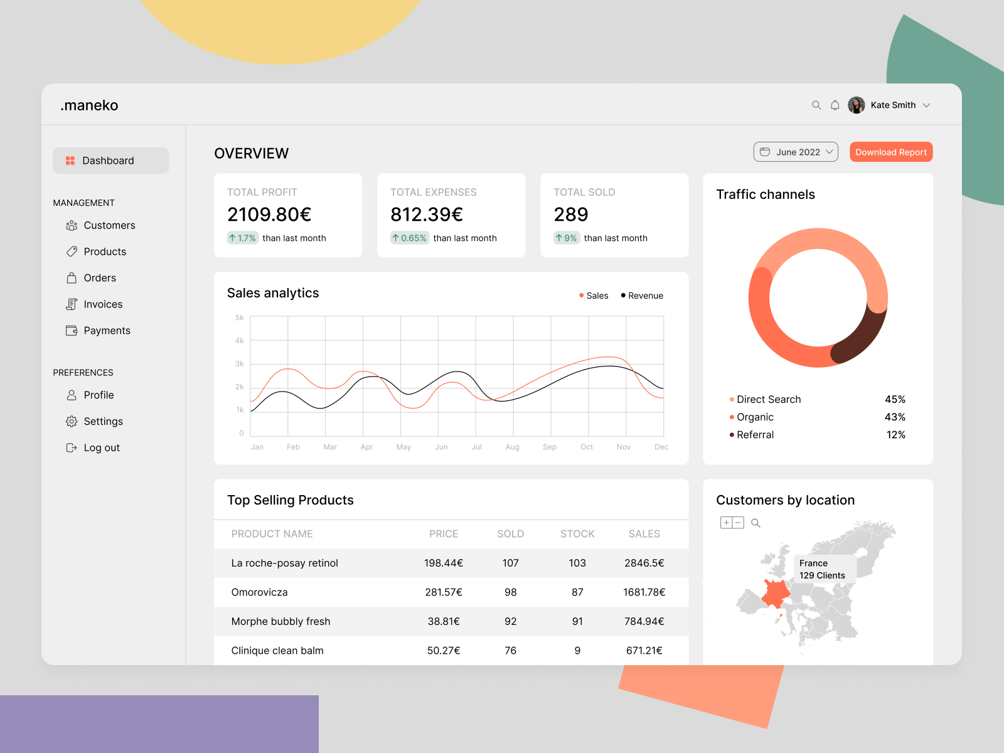1004x753 pixels.
Task: Open notifications via the bell icon
Action: 835,105
